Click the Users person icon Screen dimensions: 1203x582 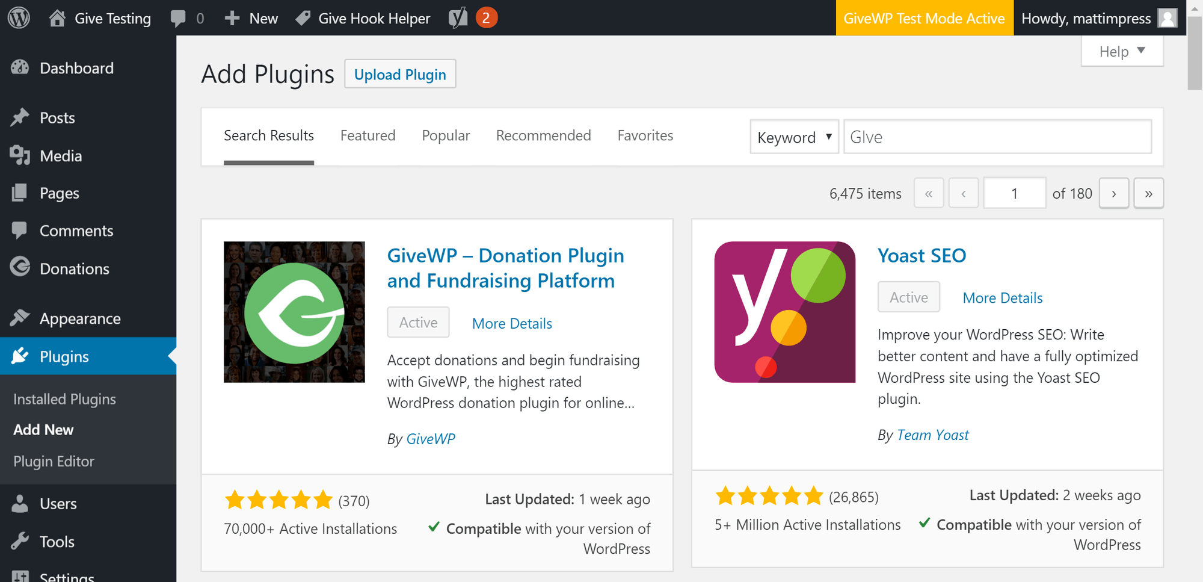coord(20,503)
